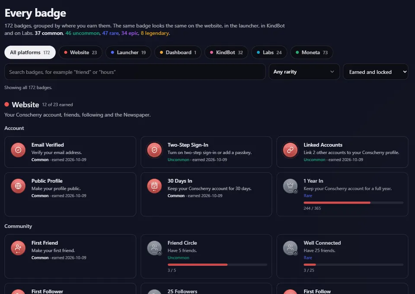Click the 30 Days In calendar badge icon
The image size is (415, 294).
pyautogui.click(x=154, y=186)
